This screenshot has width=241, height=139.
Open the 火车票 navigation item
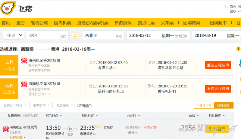(167, 23)
